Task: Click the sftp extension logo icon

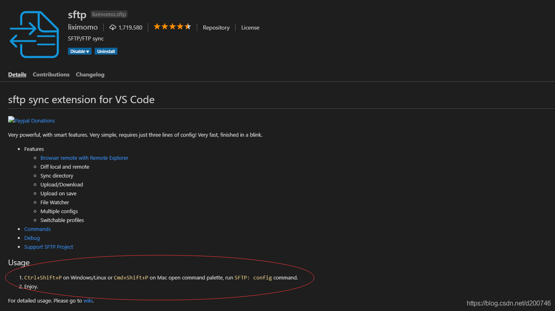Action: [34, 34]
